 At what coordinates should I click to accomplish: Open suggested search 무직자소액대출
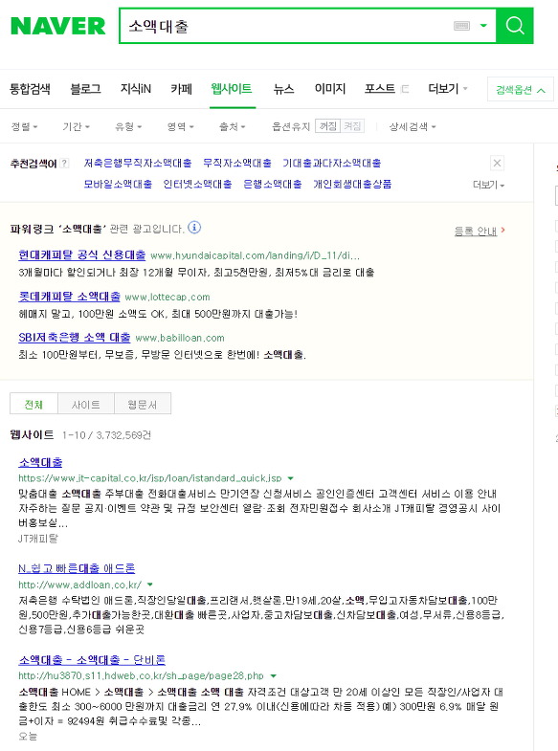tap(237, 164)
